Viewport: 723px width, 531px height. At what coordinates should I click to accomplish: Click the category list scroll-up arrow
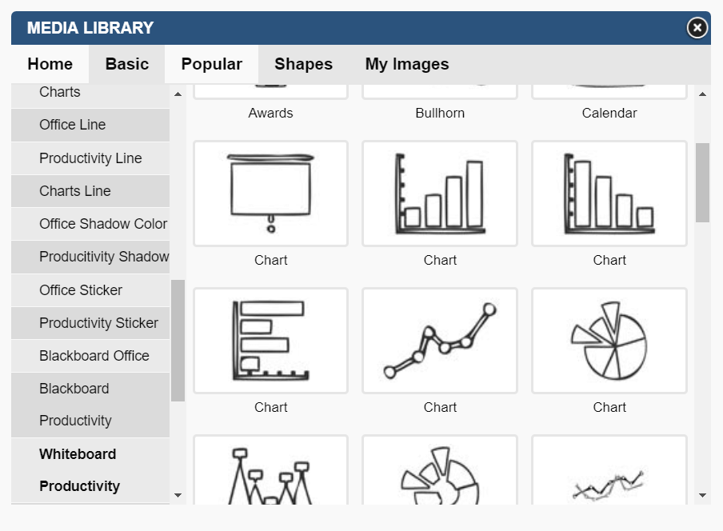coord(178,94)
